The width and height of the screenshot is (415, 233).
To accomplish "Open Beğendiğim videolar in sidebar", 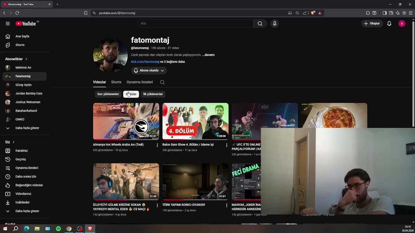I will pos(25,185).
